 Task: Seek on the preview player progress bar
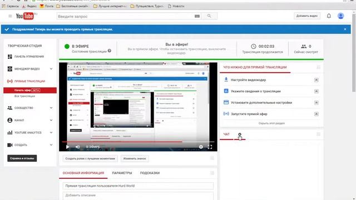(x=138, y=142)
